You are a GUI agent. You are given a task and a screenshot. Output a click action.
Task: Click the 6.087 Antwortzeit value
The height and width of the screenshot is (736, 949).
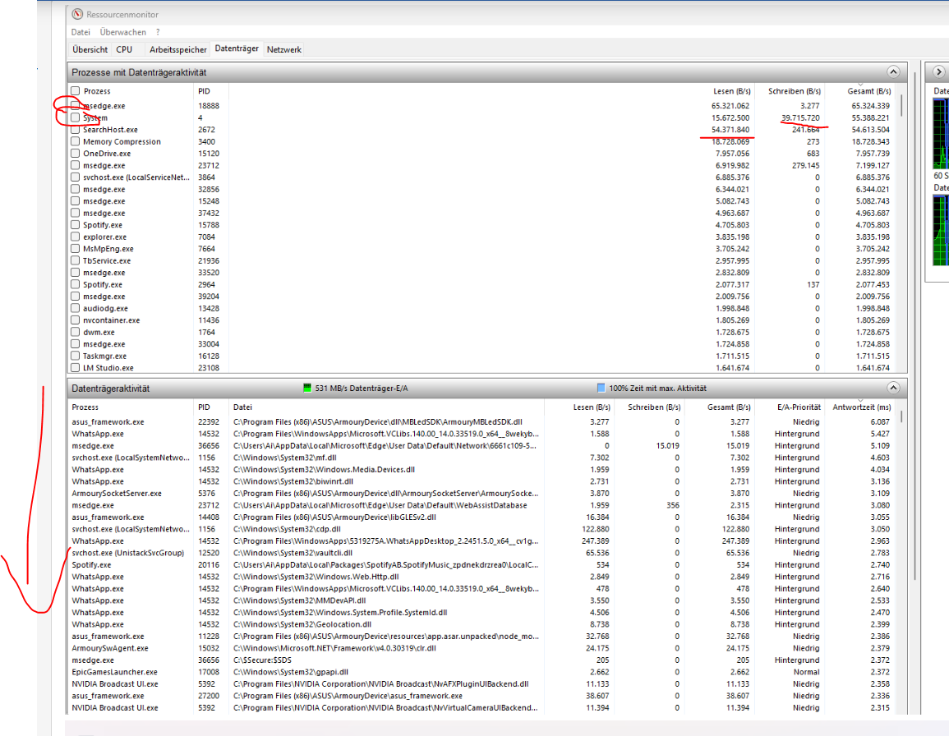coord(880,422)
